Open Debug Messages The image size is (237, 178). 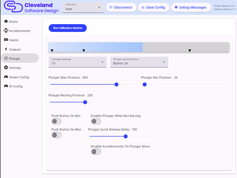[190, 7]
